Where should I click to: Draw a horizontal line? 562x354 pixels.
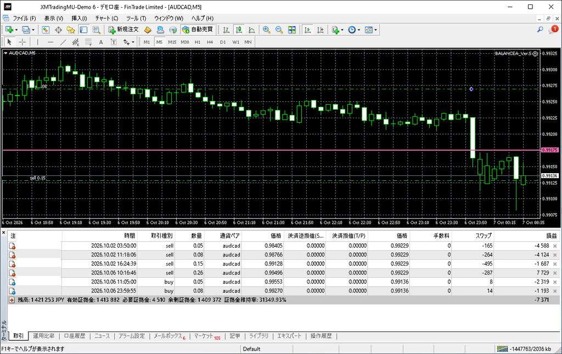(50, 42)
